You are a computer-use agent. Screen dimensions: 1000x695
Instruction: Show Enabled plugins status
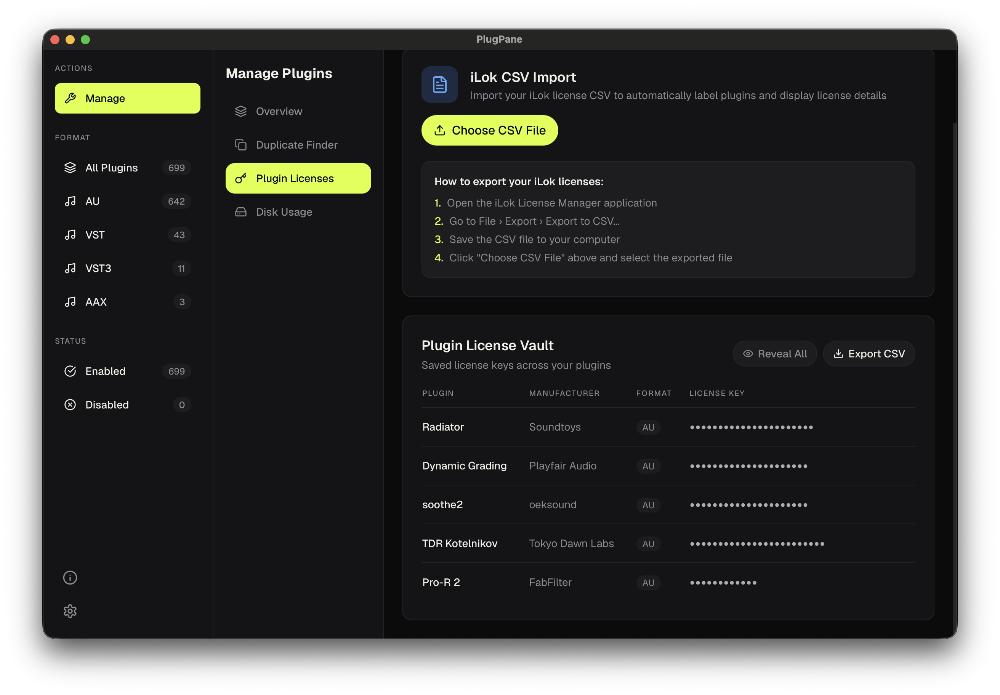(128, 371)
